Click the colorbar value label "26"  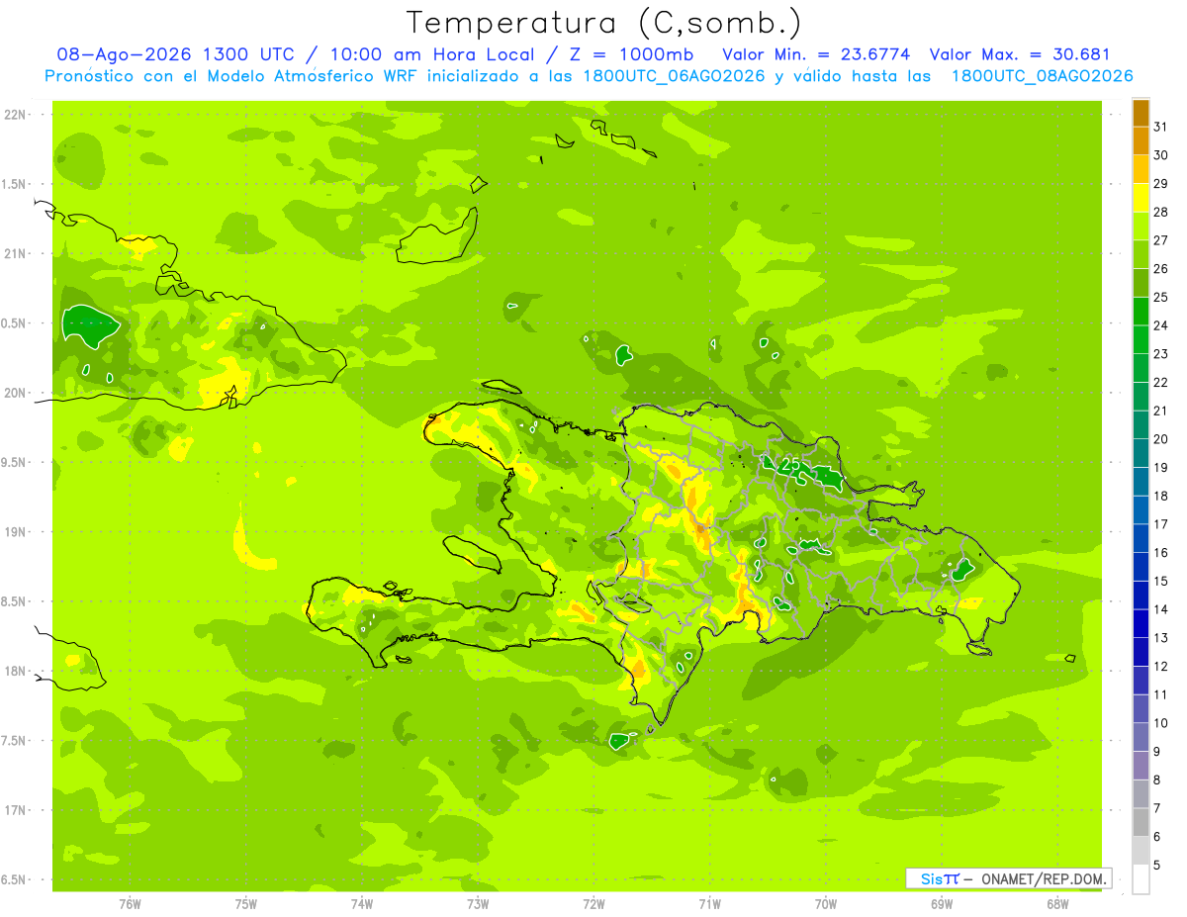point(1161,268)
